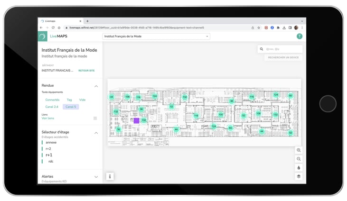Switch to the rdc floor
Screen dimensions: 347x201
click(51, 162)
